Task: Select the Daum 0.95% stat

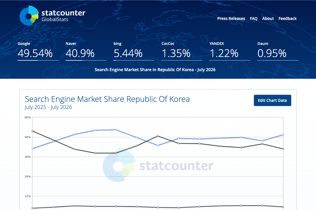Action: 278,51
